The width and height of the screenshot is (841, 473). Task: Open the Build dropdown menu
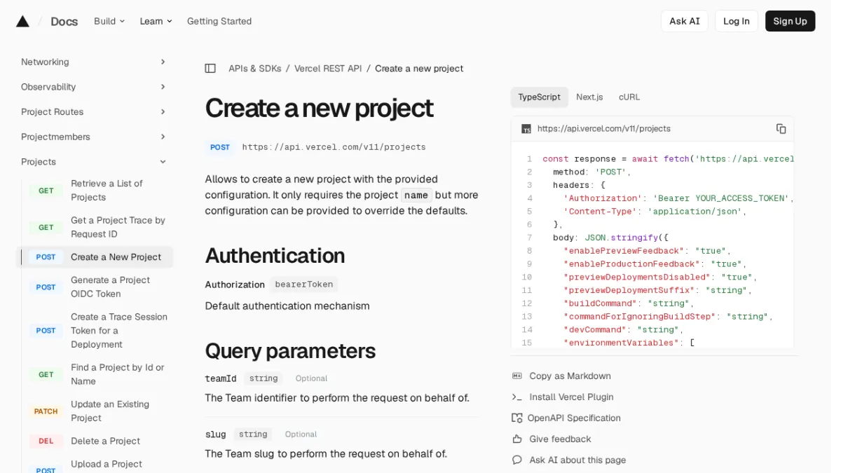point(109,21)
